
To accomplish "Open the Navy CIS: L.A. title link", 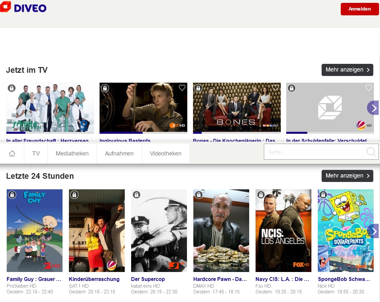I will [x=282, y=279].
